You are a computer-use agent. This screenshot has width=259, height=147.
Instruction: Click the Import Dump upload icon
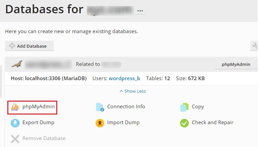[100, 123]
